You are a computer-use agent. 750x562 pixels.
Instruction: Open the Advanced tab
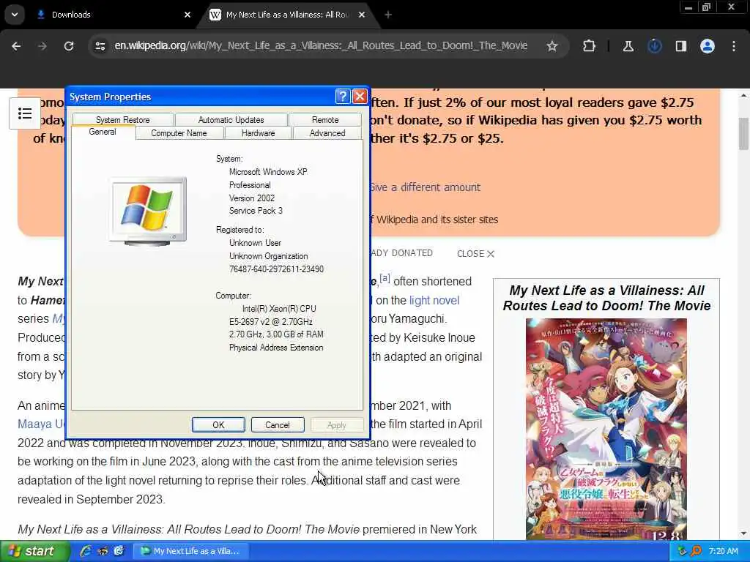(327, 133)
